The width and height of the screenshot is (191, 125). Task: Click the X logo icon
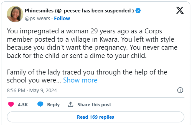[x=180, y=11]
